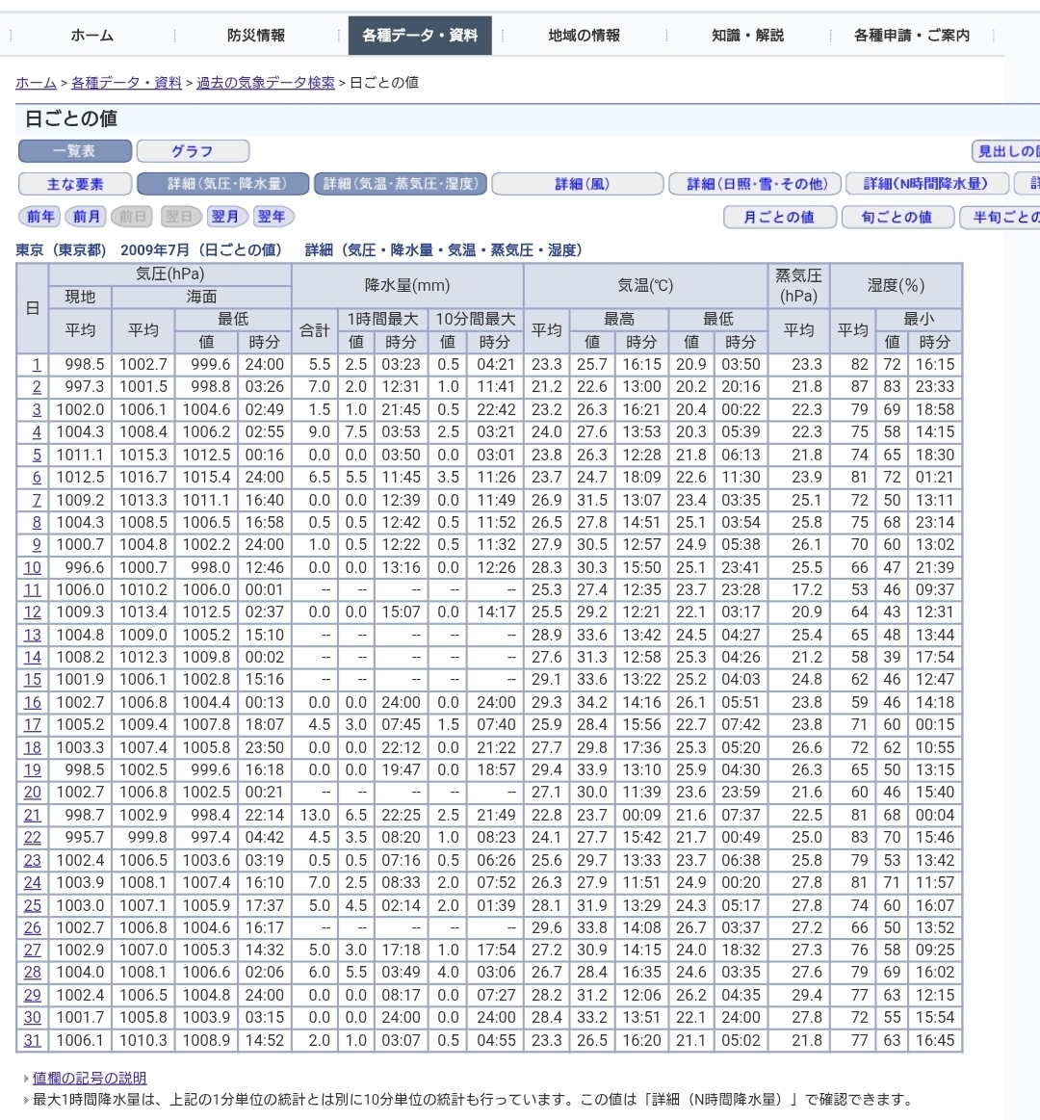Expand 値欄の記号の説明 link

pyautogui.click(x=90, y=1078)
